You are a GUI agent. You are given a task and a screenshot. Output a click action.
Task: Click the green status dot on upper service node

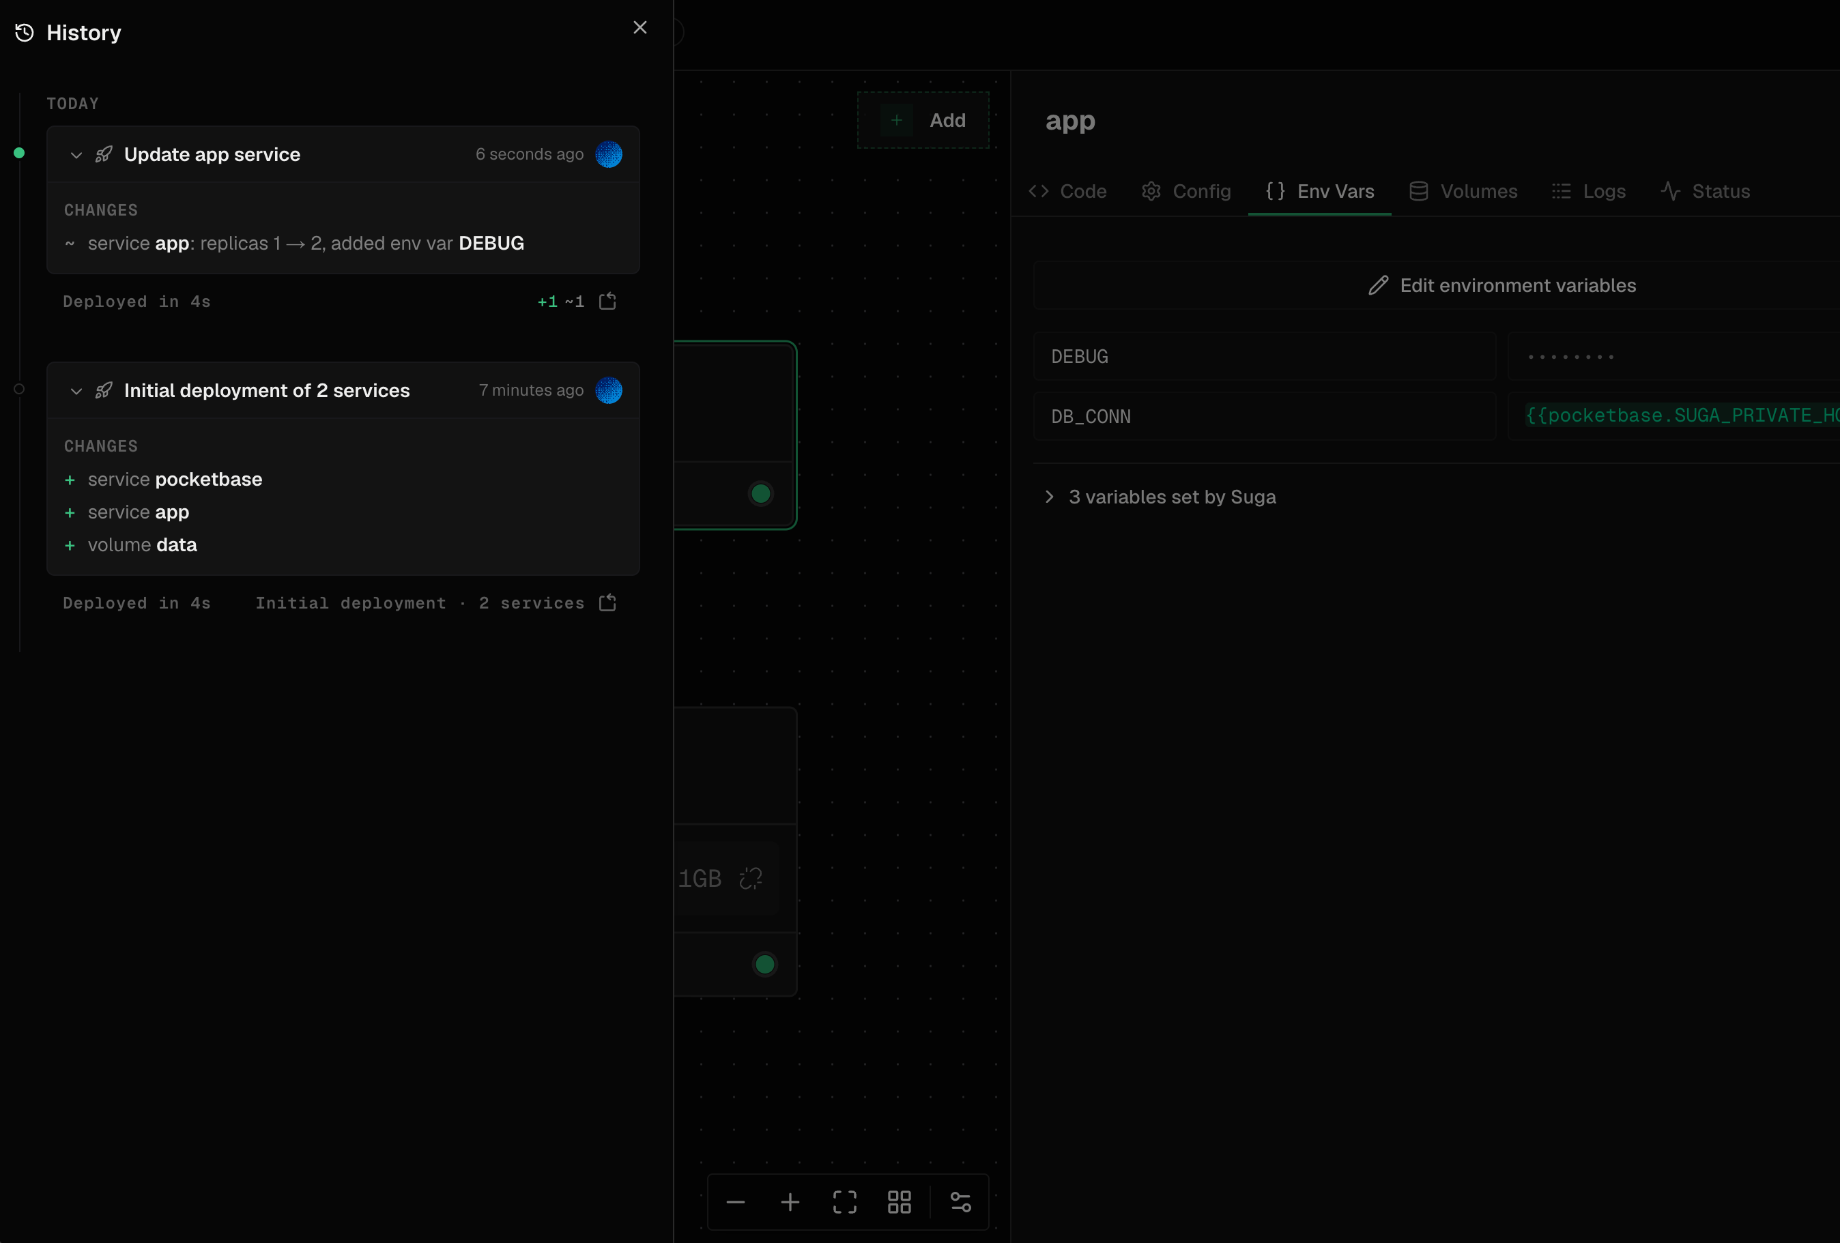click(761, 494)
